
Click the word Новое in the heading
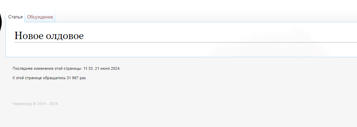(x=29, y=36)
